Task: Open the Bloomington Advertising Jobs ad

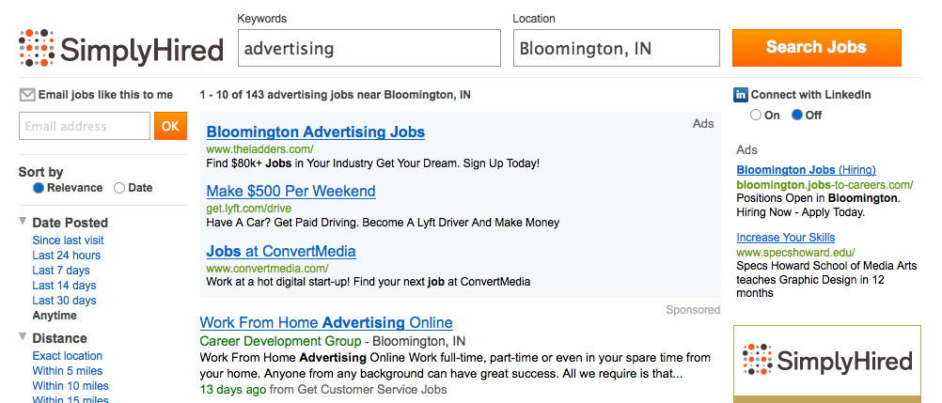Action: pos(315,132)
